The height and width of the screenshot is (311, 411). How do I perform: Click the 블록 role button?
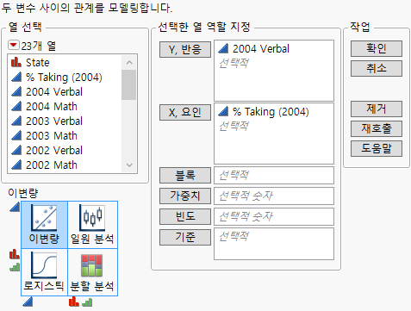[x=185, y=175]
